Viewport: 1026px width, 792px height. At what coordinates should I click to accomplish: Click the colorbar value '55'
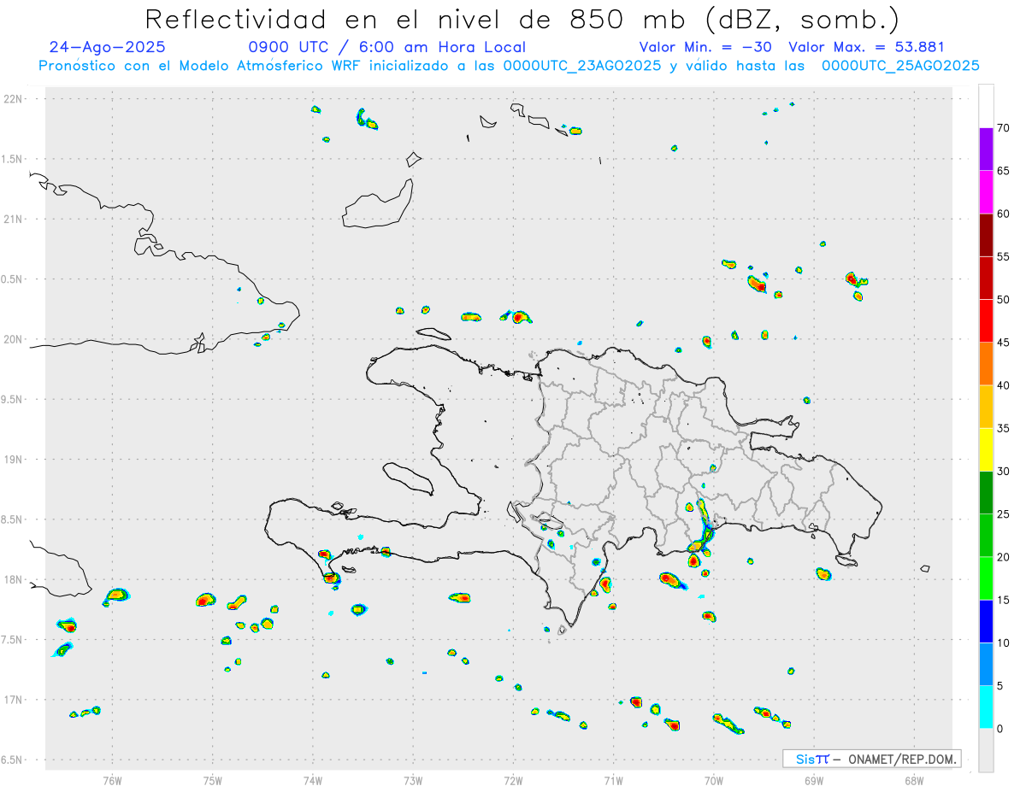pyautogui.click(x=1005, y=256)
